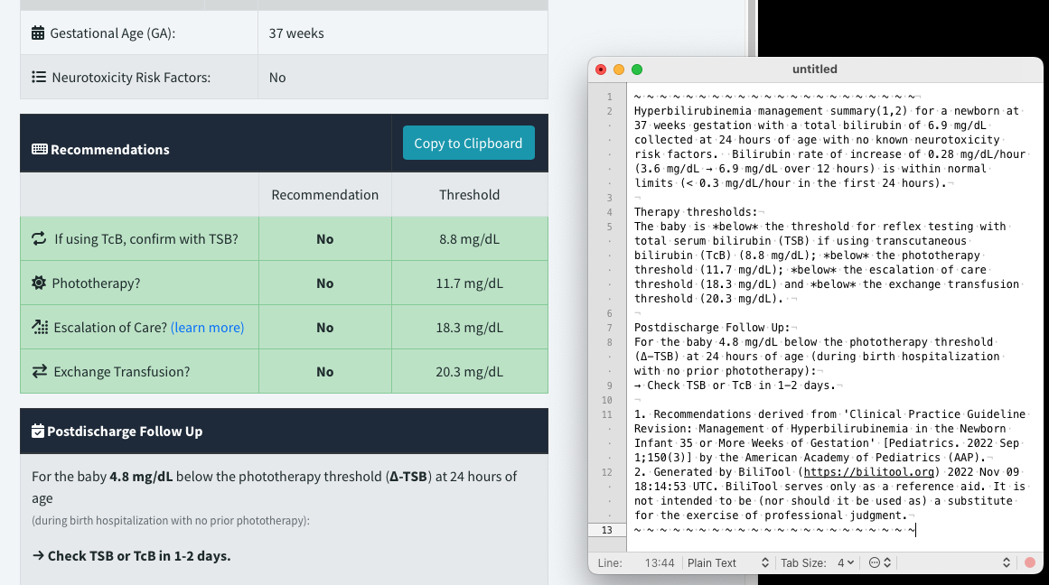
Task: Click line number 11 in the editor gutter
Action: [609, 414]
